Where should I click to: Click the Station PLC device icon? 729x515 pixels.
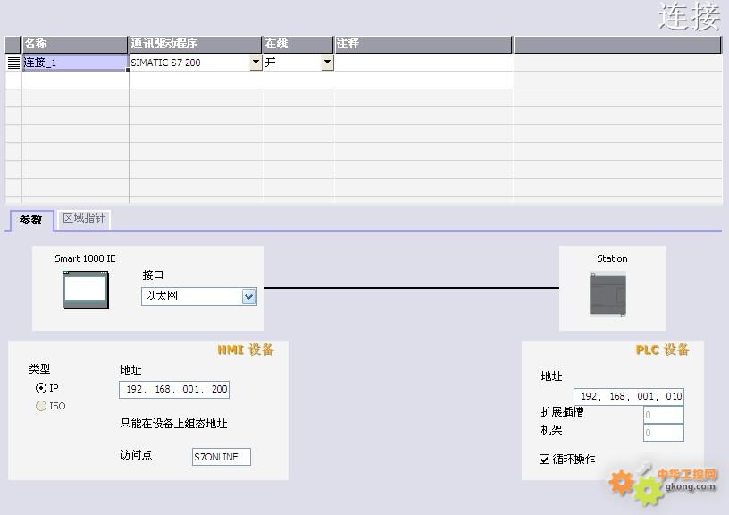608,295
